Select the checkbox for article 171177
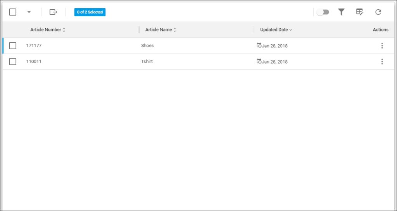This screenshot has width=397, height=211. [13, 46]
